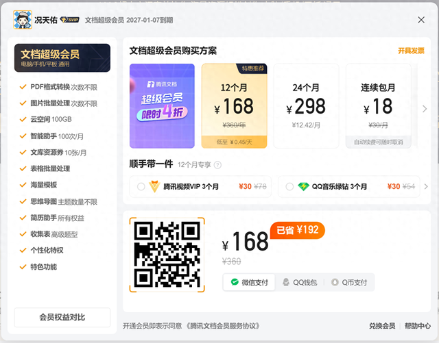Click the user avatar picture

[x=23, y=20]
